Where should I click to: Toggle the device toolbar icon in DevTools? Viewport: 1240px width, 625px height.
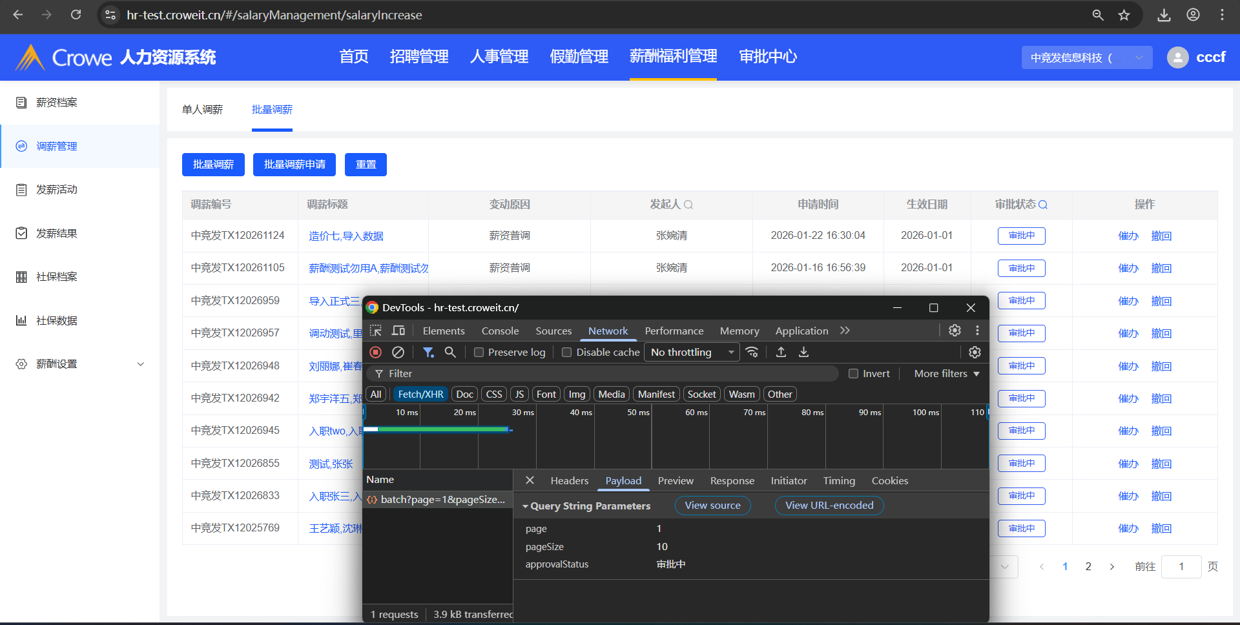pyautogui.click(x=398, y=331)
